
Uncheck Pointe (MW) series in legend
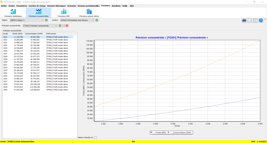point(151,132)
